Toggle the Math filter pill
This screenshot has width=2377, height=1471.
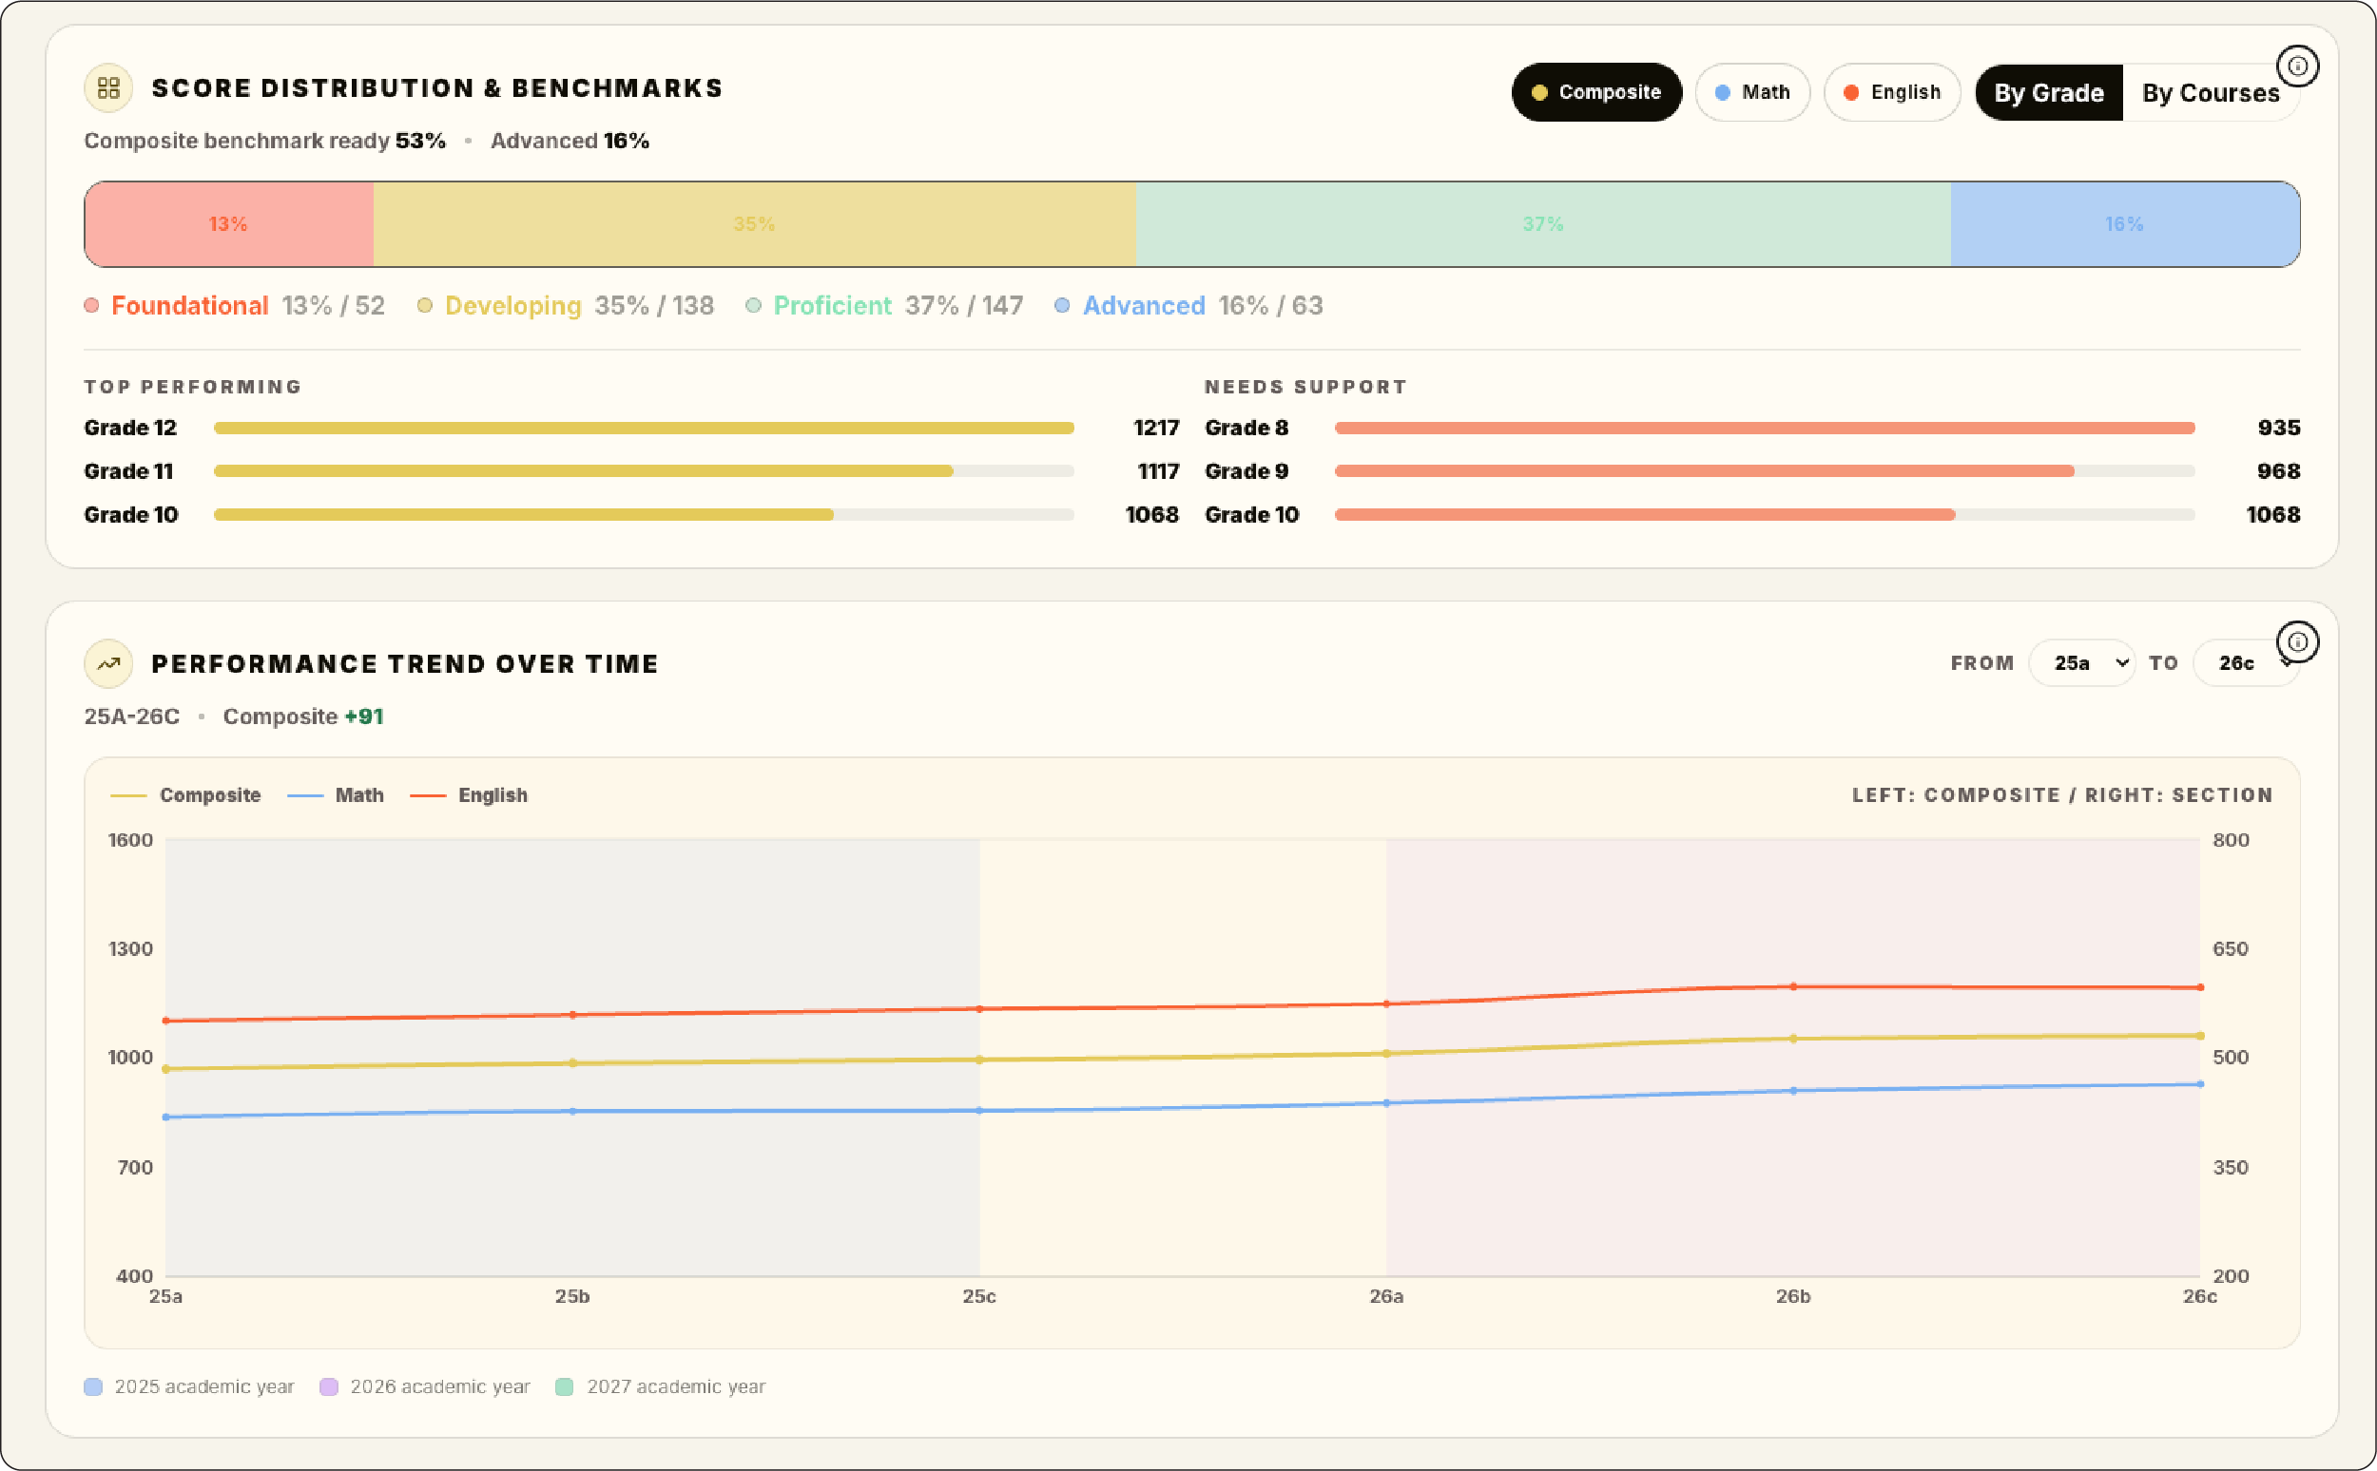(x=1752, y=92)
